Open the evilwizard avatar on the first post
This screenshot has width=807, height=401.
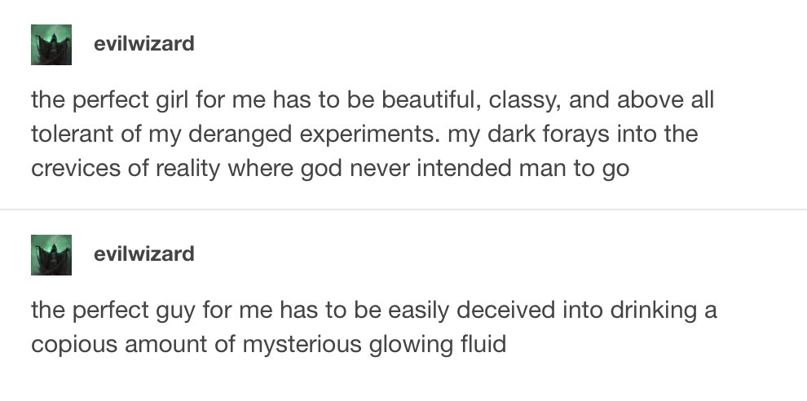tap(51, 45)
